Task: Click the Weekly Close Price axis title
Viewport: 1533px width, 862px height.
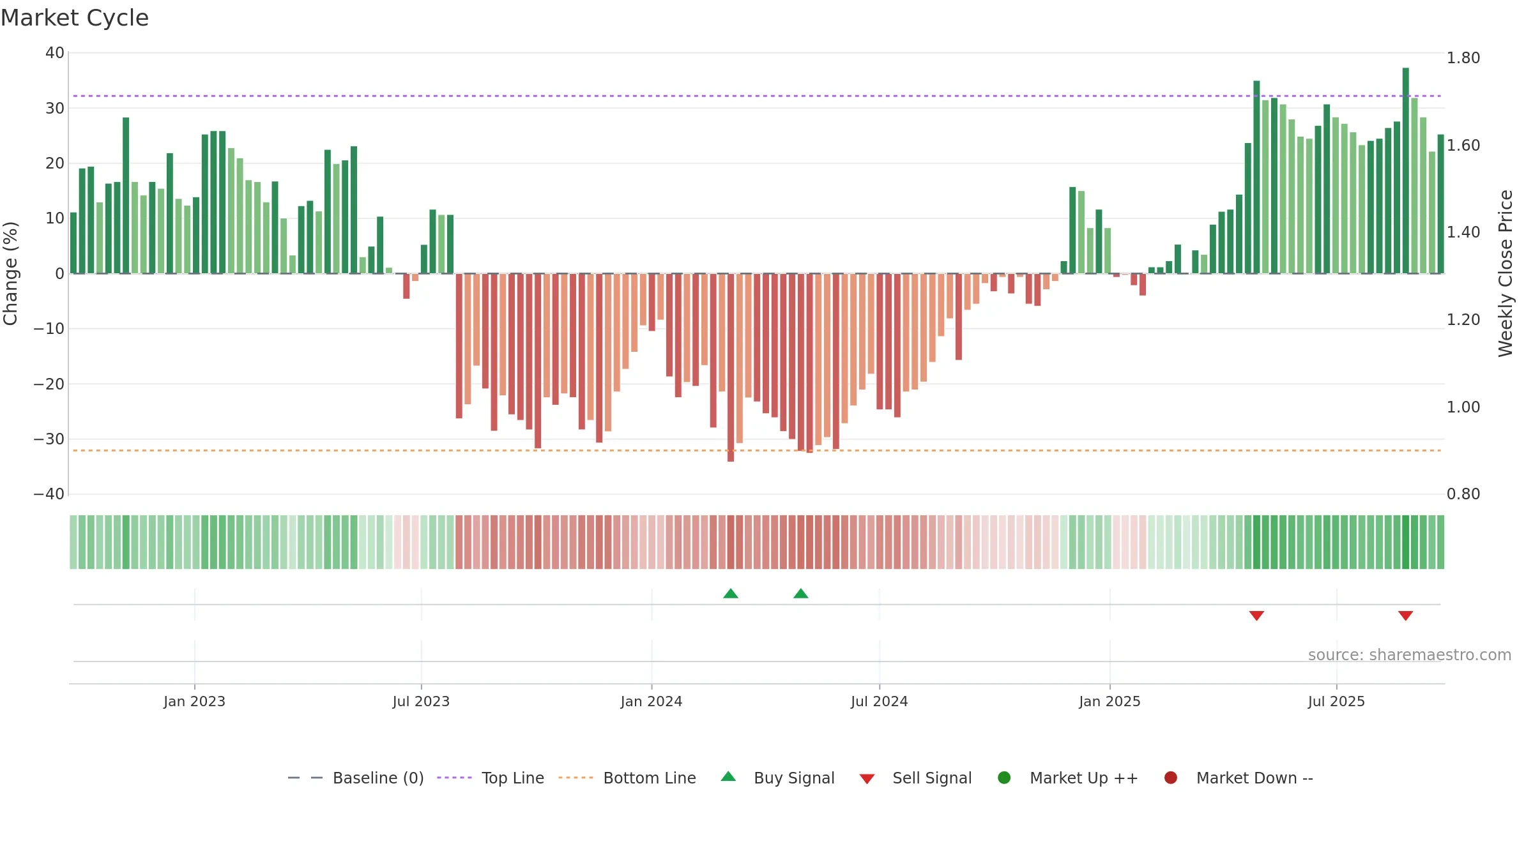Action: [1506, 273]
